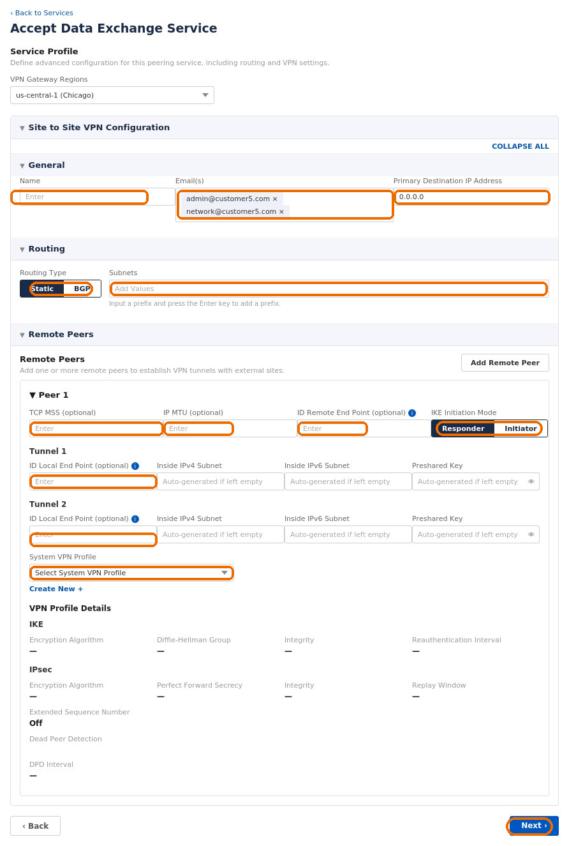Click the 'VPN Profile Details' heading
This screenshot has height=846, width=569.
[70, 608]
